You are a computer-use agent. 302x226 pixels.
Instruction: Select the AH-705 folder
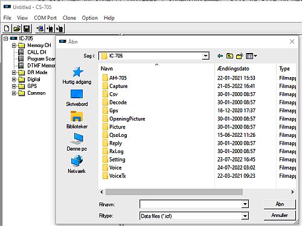click(x=114, y=78)
